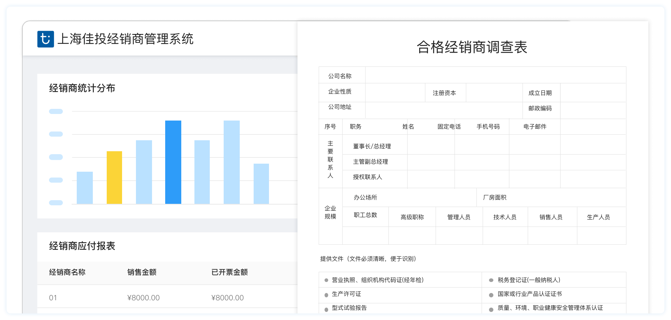Click the dark blue bar in the chart
Viewport: 671px width, 320px height.
pos(173,162)
